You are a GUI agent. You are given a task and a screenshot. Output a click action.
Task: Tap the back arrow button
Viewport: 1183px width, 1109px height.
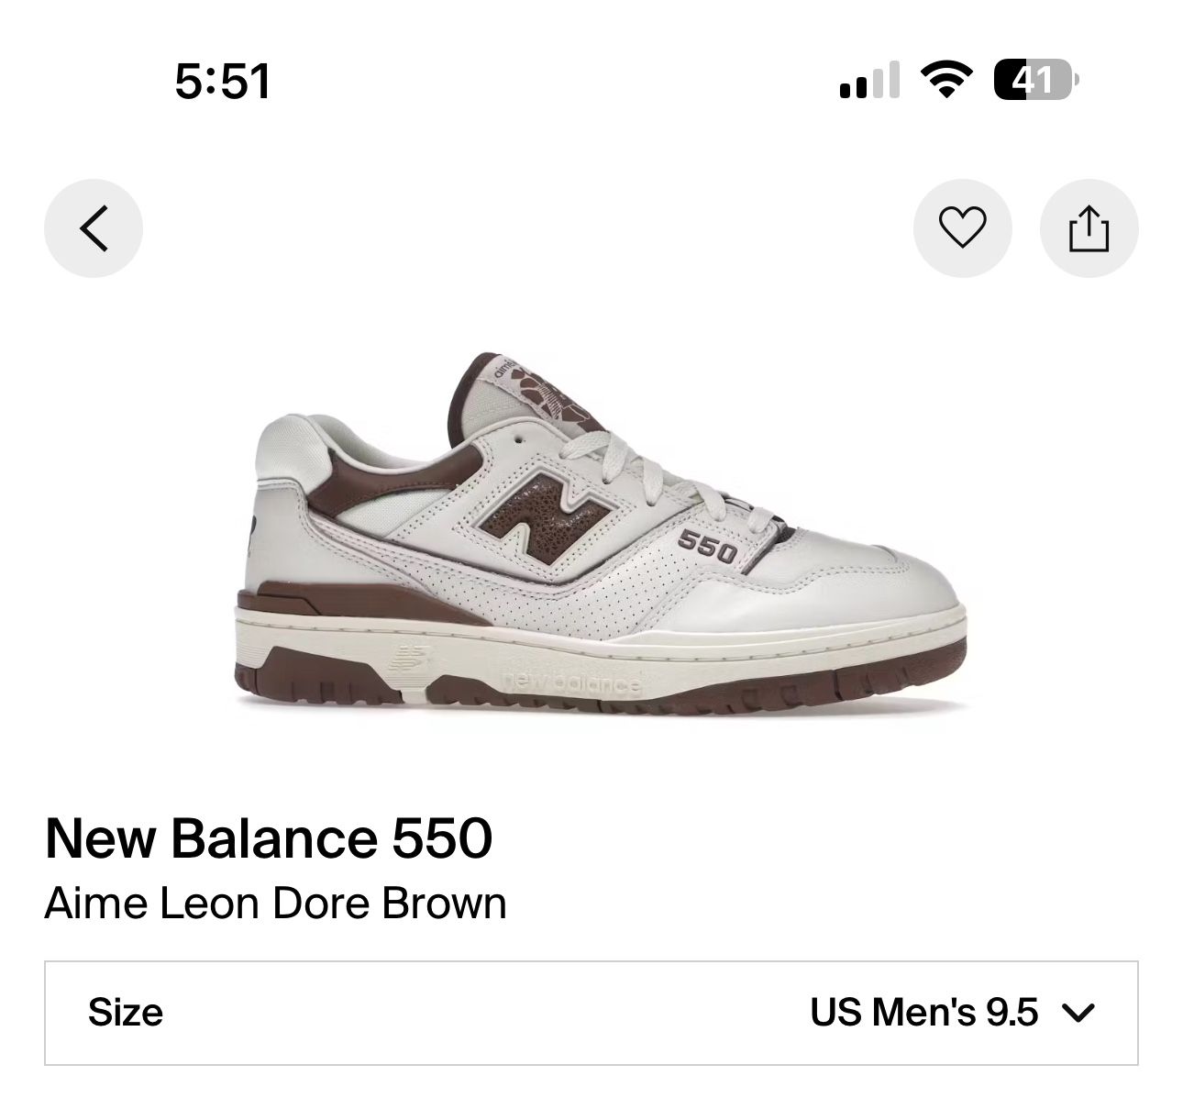pyautogui.click(x=94, y=227)
